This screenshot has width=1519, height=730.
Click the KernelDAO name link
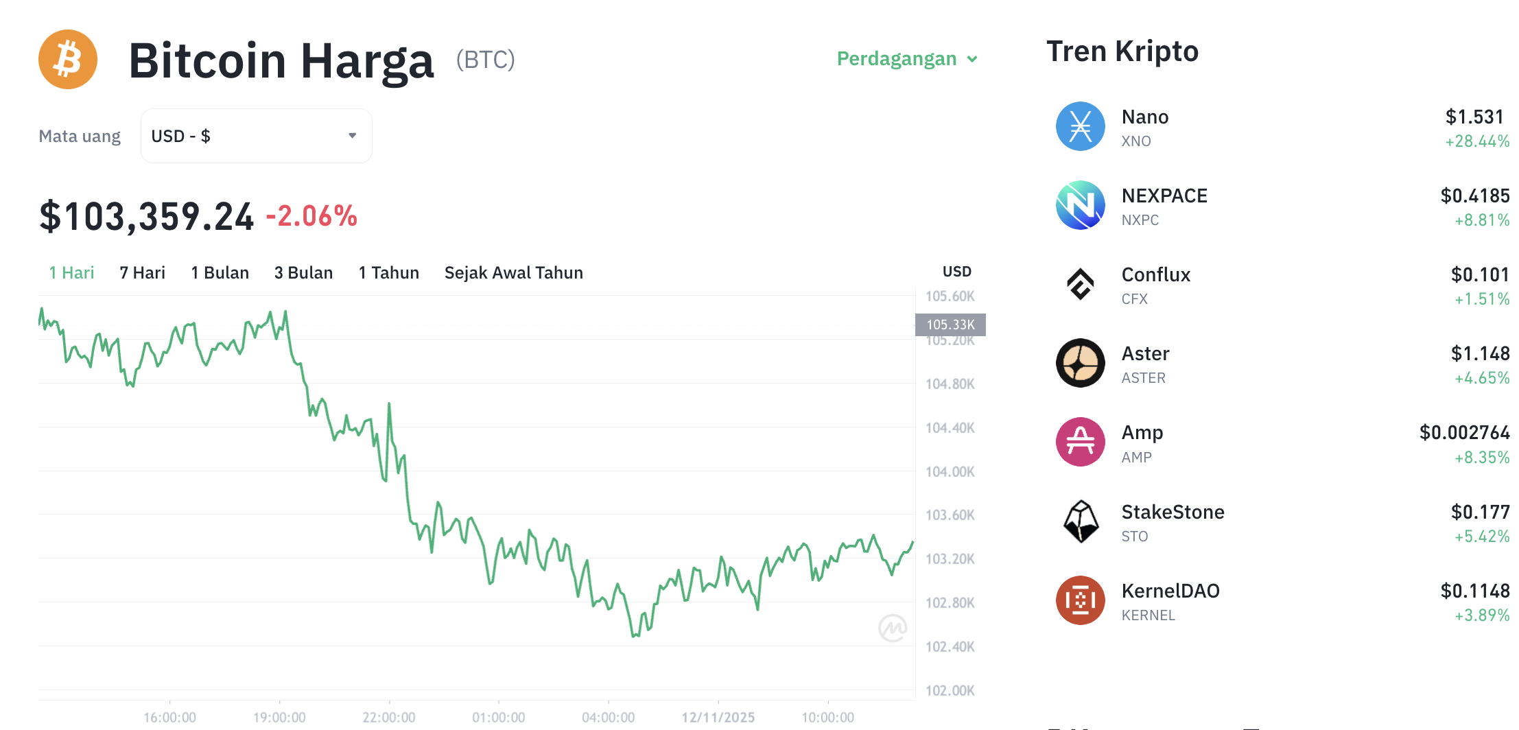1170,591
